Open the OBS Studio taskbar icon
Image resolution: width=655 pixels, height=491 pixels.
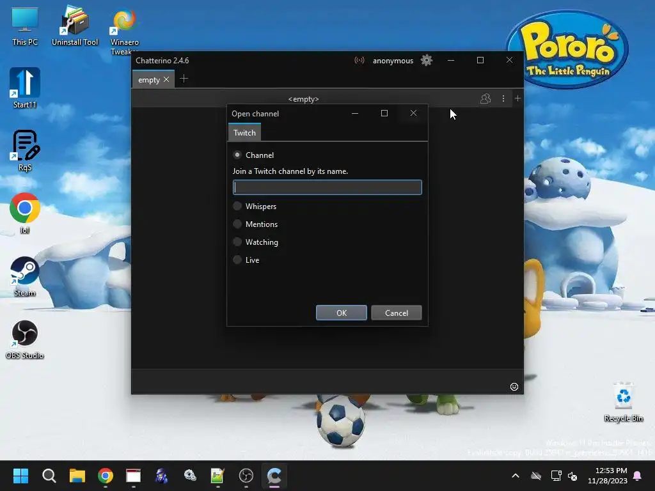(x=246, y=476)
